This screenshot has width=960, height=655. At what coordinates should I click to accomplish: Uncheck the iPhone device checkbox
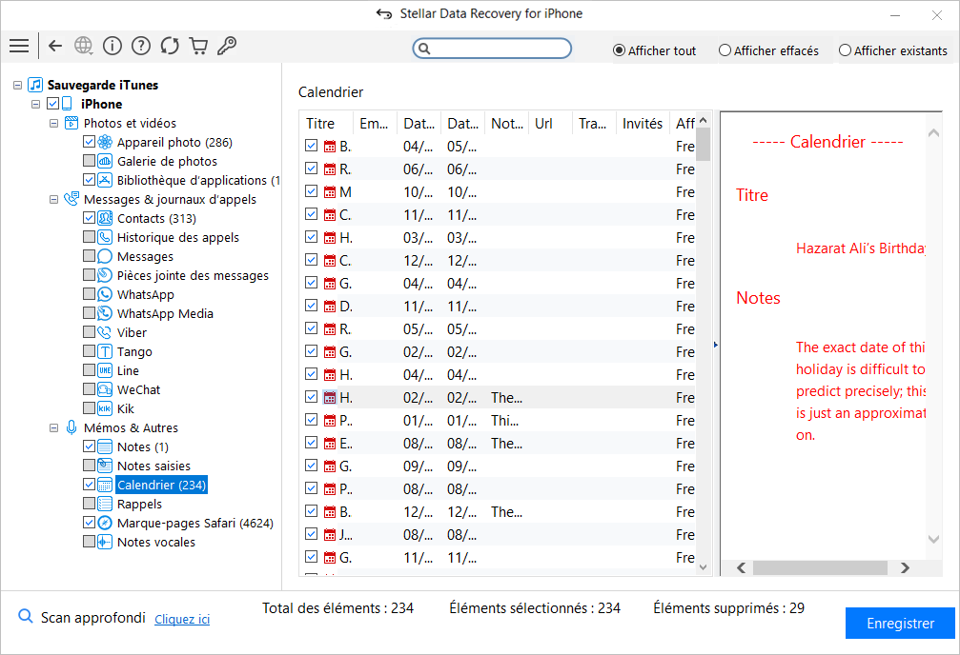coord(53,104)
